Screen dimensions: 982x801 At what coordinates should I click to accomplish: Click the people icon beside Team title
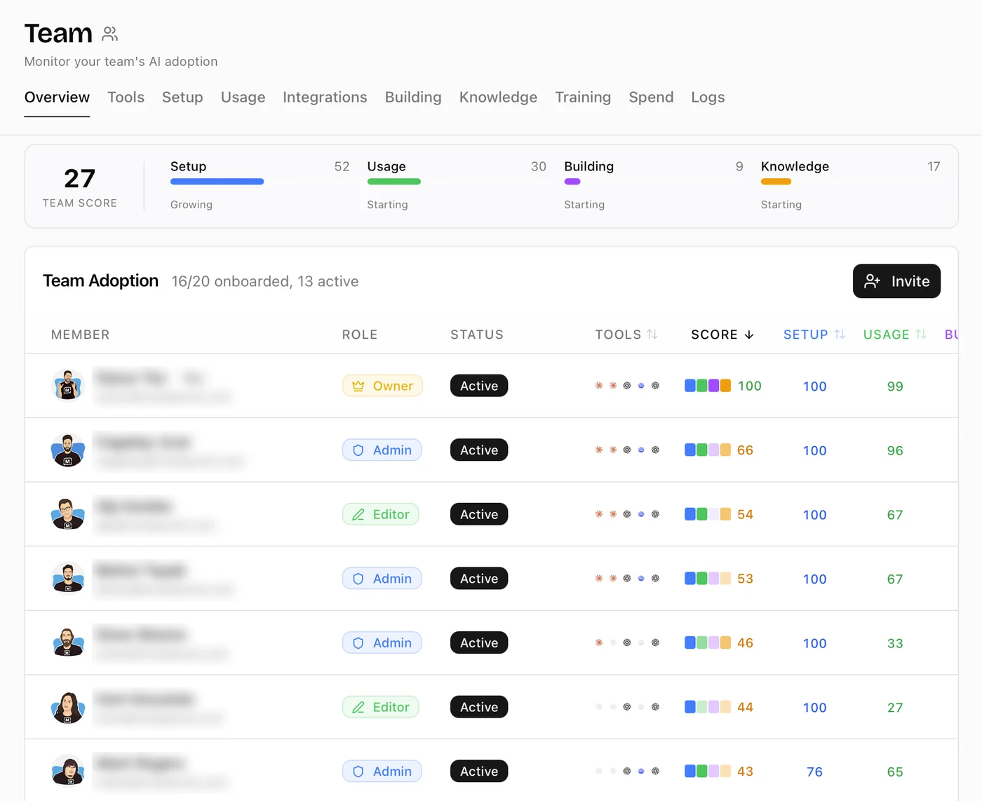(x=110, y=34)
